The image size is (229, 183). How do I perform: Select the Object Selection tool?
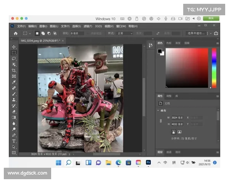14,64
